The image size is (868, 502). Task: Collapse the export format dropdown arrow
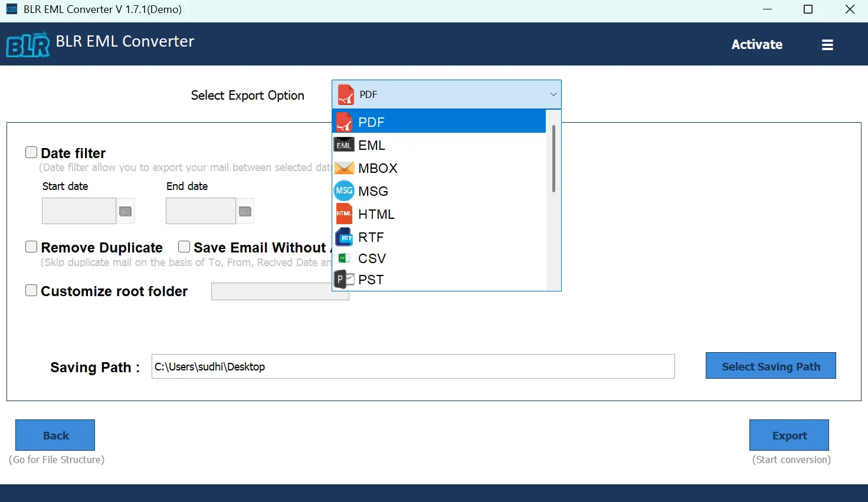pyautogui.click(x=553, y=94)
